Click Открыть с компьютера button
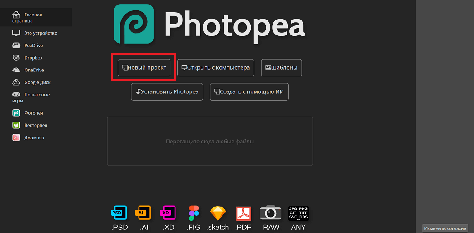Screen dimensions: 474x233 point(216,68)
